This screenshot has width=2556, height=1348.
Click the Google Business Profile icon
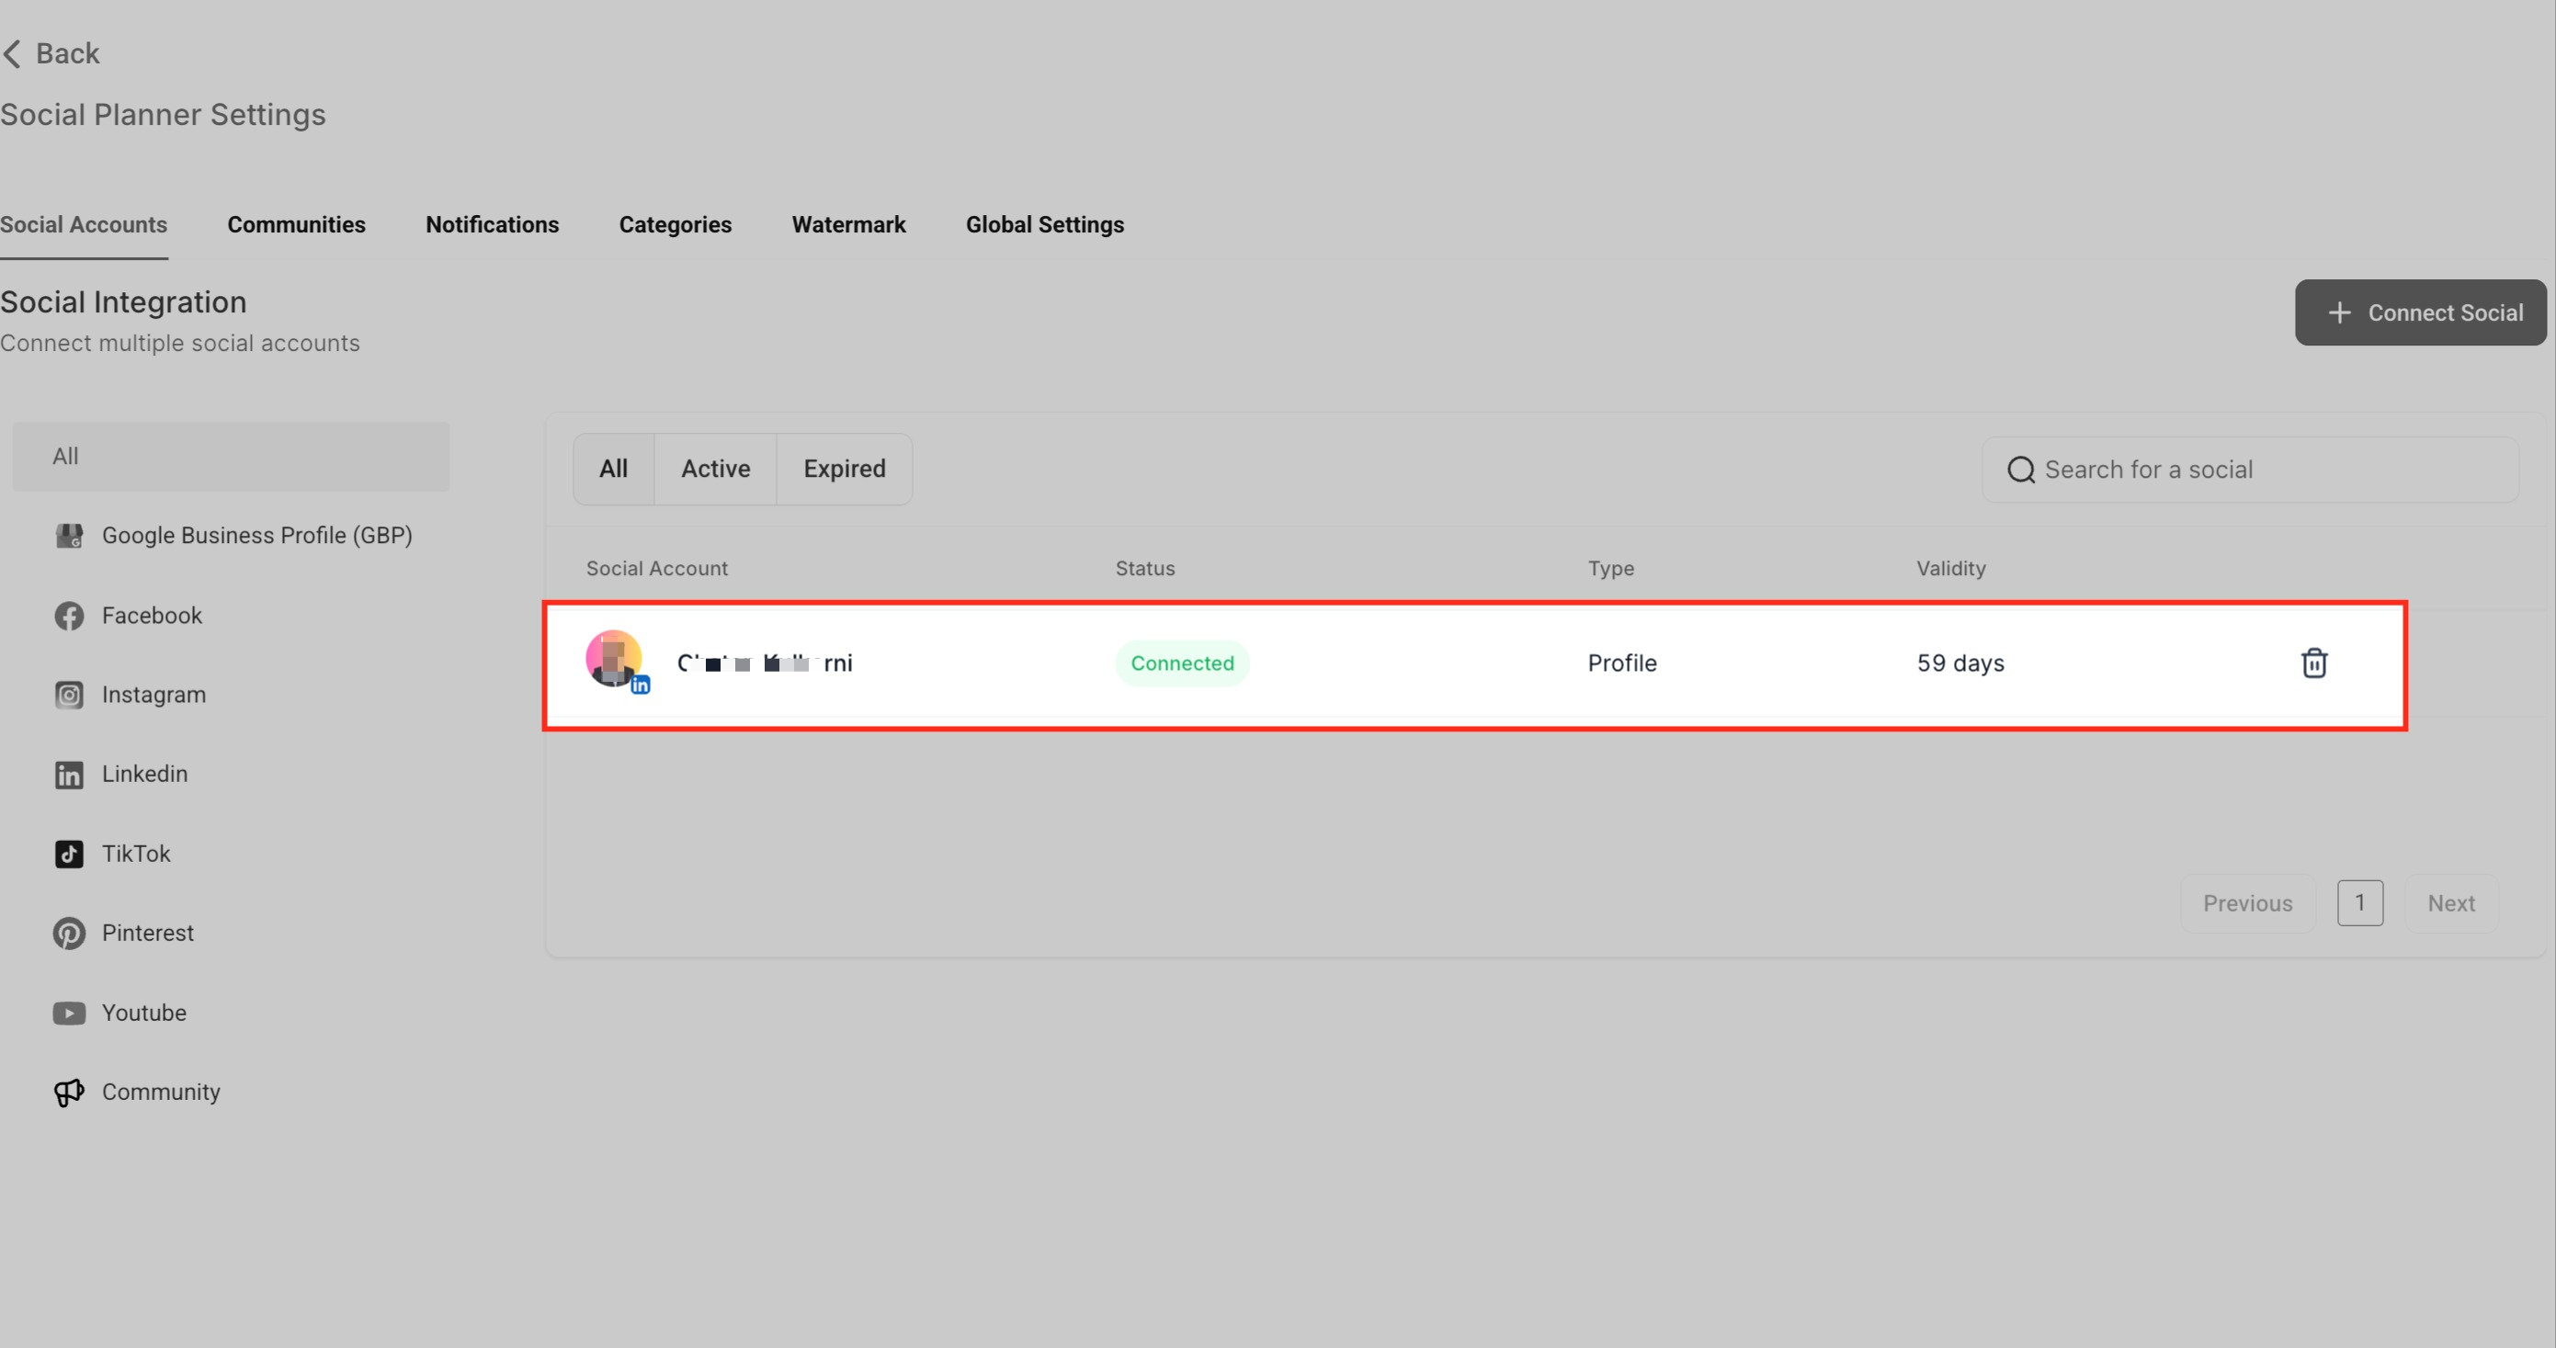pyautogui.click(x=68, y=536)
